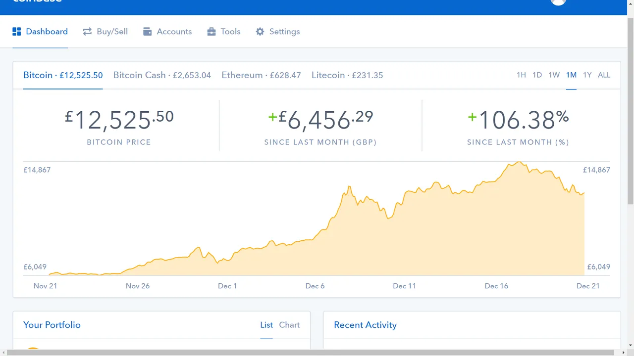Open the Accounts page label
634x356 pixels.
point(174,32)
